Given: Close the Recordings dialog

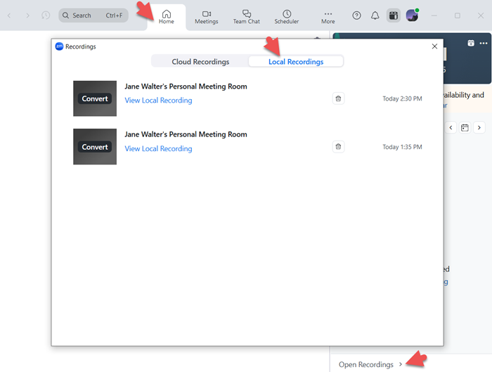Looking at the screenshot, I should pos(434,46).
